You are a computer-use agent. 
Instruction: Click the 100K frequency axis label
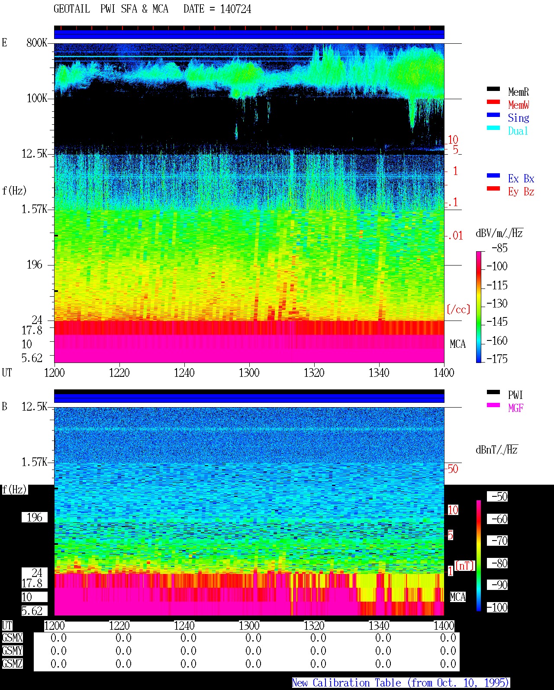37,98
